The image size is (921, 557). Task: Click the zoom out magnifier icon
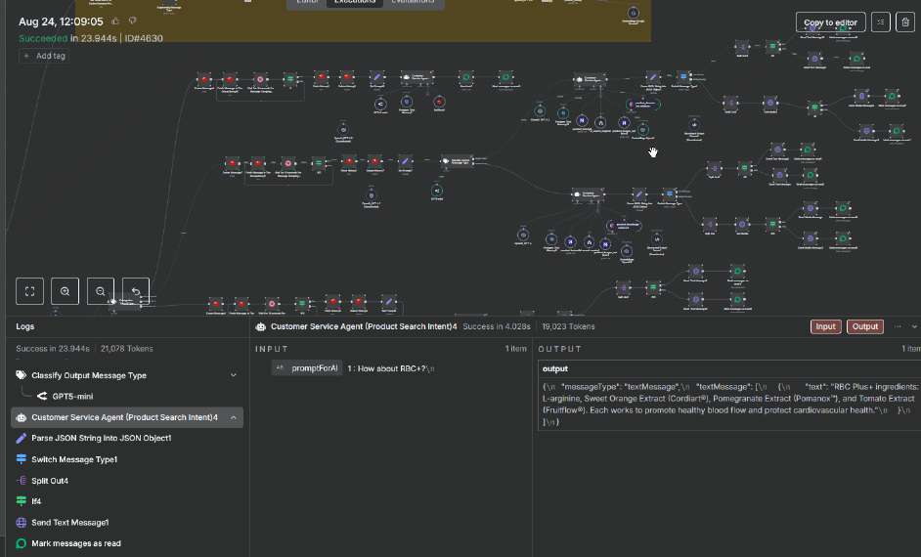pyautogui.click(x=101, y=291)
